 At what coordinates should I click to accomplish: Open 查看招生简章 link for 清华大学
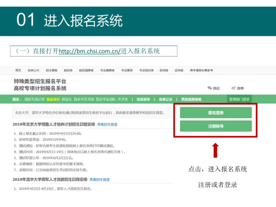(100, 180)
